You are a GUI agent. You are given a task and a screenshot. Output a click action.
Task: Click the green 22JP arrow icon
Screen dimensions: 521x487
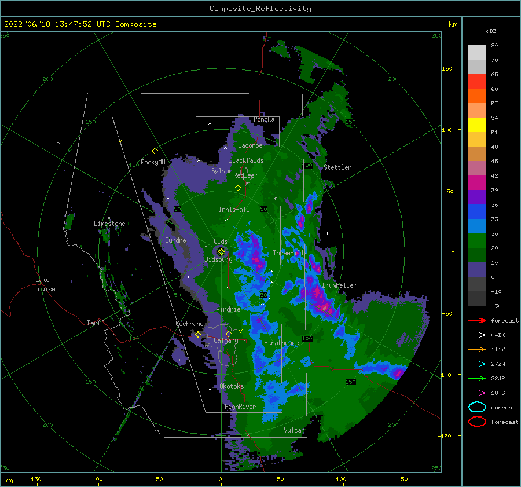click(x=477, y=378)
